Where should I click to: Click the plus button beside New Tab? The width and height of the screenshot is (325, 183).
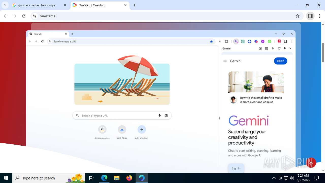(72, 34)
